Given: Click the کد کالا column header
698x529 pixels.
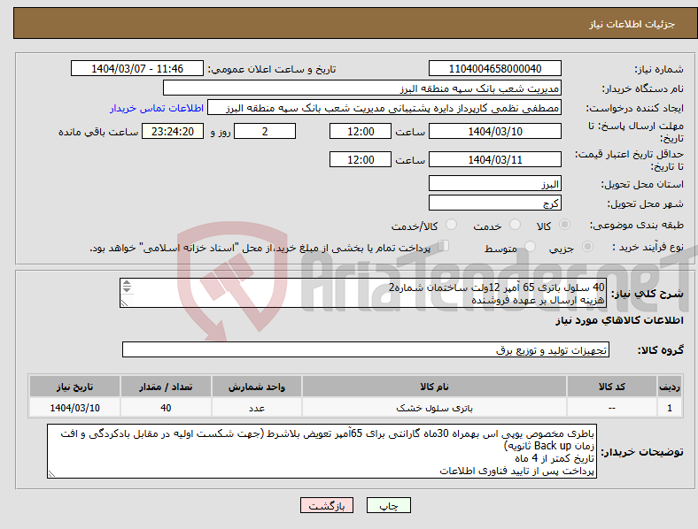Looking at the screenshot, I should point(612,387).
